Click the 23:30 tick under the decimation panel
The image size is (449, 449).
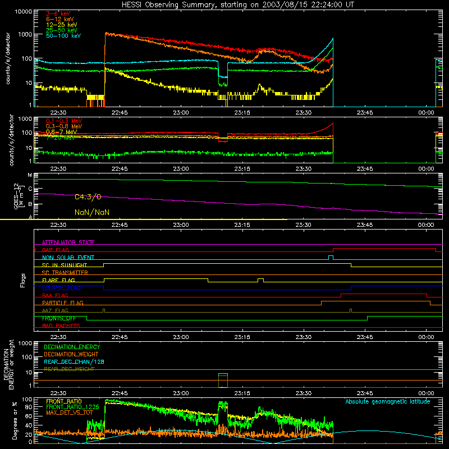(x=304, y=393)
